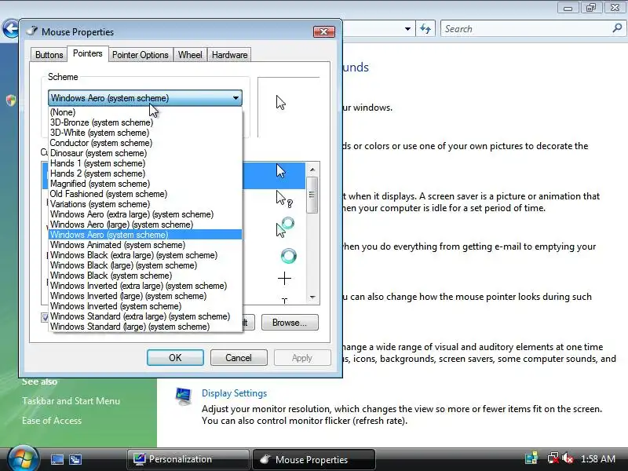Choose Windows Black (large) scheme
This screenshot has width=628, height=471.
click(145, 265)
